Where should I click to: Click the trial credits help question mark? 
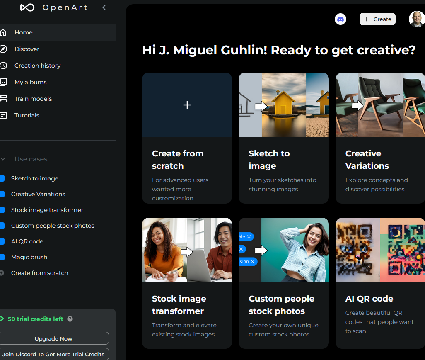click(x=70, y=319)
